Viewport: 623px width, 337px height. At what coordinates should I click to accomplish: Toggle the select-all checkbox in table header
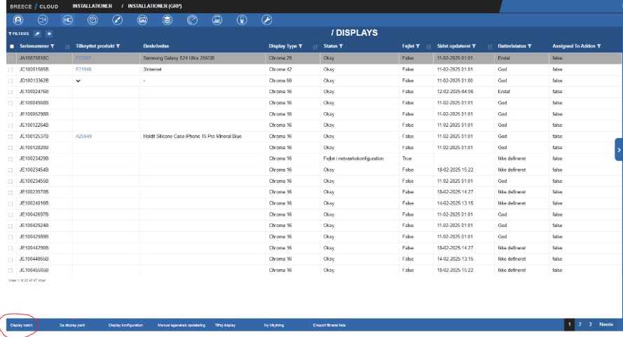[x=11, y=47]
